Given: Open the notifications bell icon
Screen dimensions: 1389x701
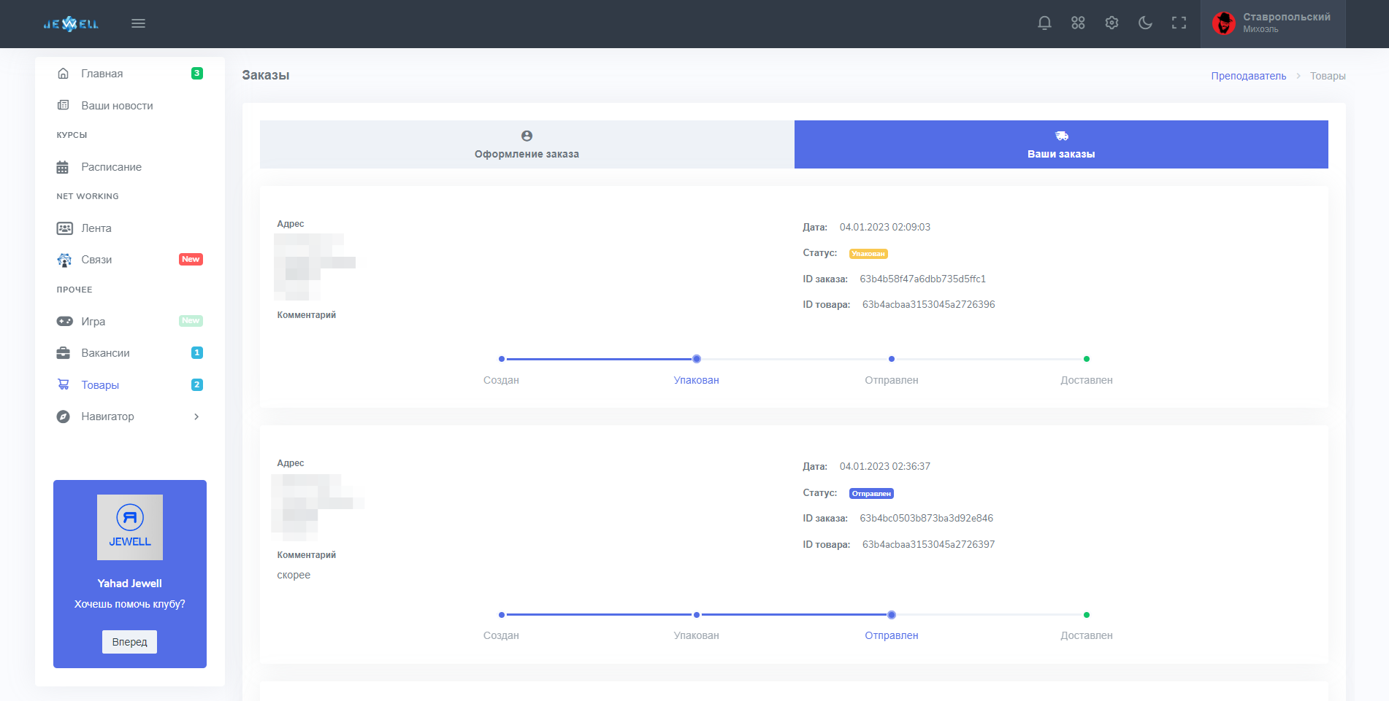Looking at the screenshot, I should [x=1044, y=23].
